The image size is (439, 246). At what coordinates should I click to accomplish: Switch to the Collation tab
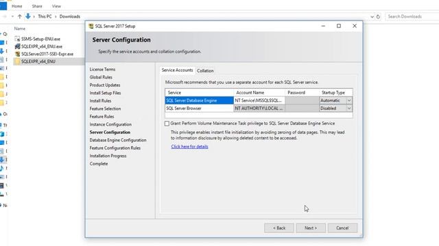[x=205, y=71]
